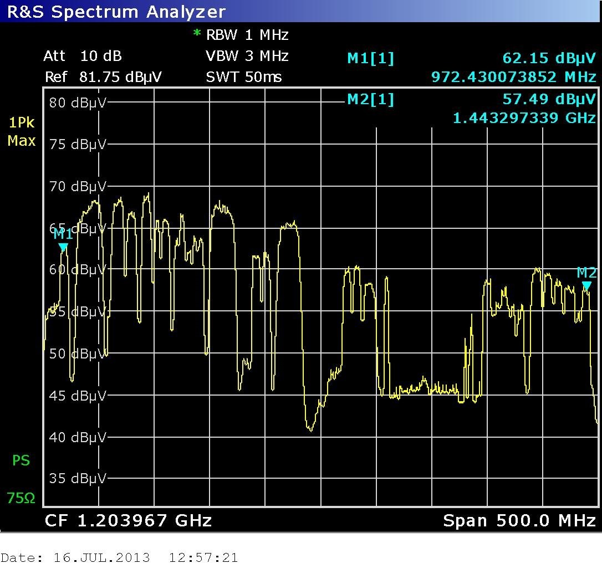Image resolution: width=602 pixels, height=584 pixels.
Task: Select the CF 1.203967 GHz center frequency
Action: coord(128,520)
